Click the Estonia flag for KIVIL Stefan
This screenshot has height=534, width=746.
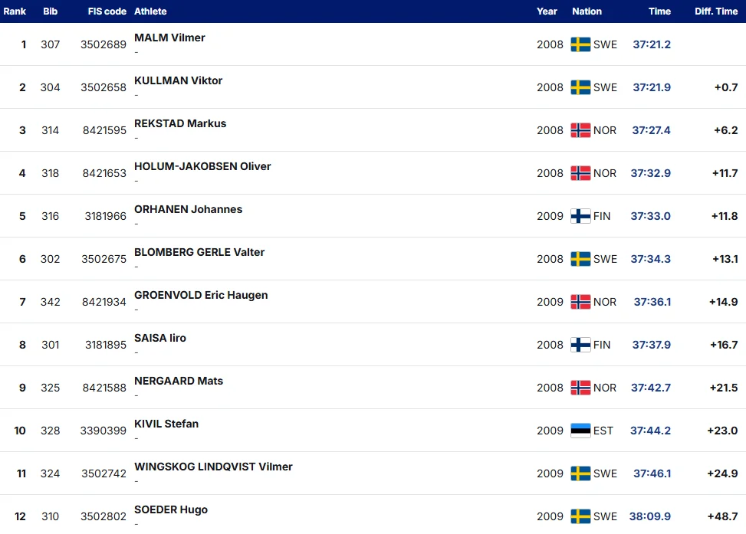coord(580,431)
